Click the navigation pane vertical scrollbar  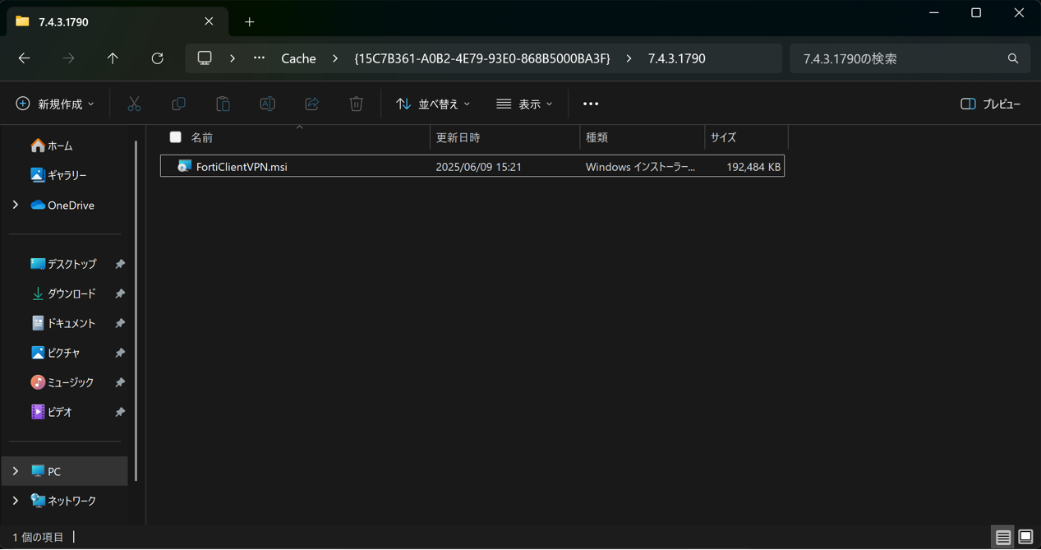(136, 311)
